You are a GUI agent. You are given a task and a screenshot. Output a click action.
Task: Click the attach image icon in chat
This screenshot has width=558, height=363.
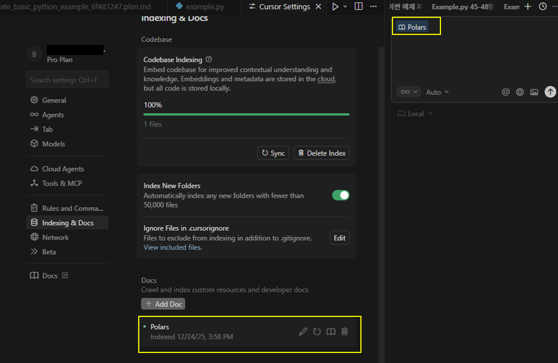[x=534, y=92]
